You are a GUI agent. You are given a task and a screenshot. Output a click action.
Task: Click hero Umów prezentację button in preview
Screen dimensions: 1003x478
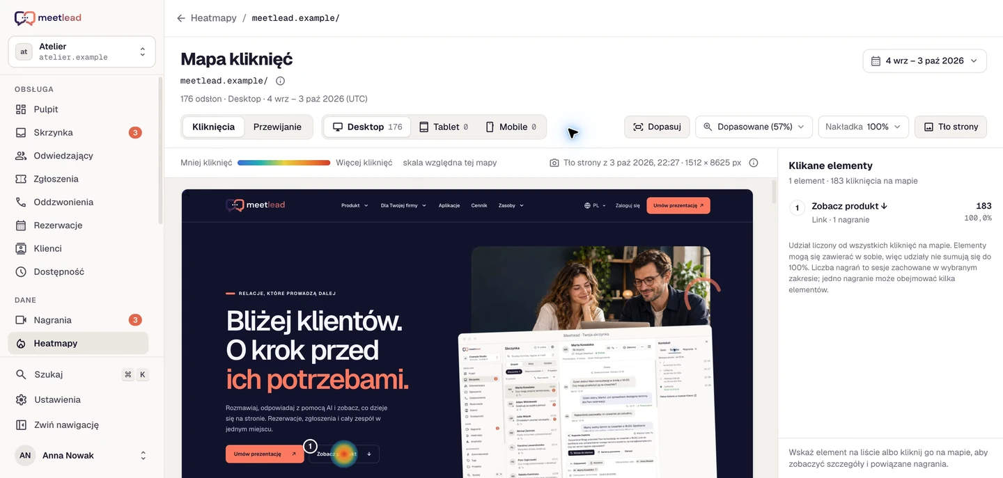click(x=265, y=454)
